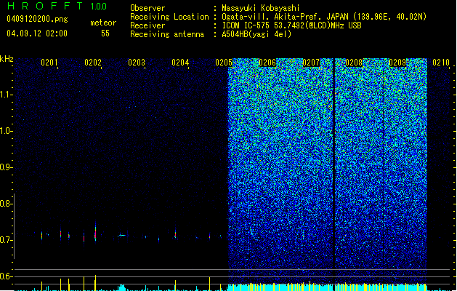The image size is (457, 291).
Task: Click the 0.9 frequency axis label
Action: tap(6, 167)
